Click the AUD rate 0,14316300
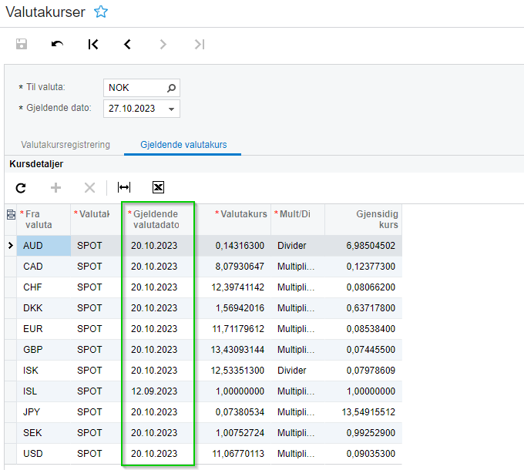 pos(240,246)
